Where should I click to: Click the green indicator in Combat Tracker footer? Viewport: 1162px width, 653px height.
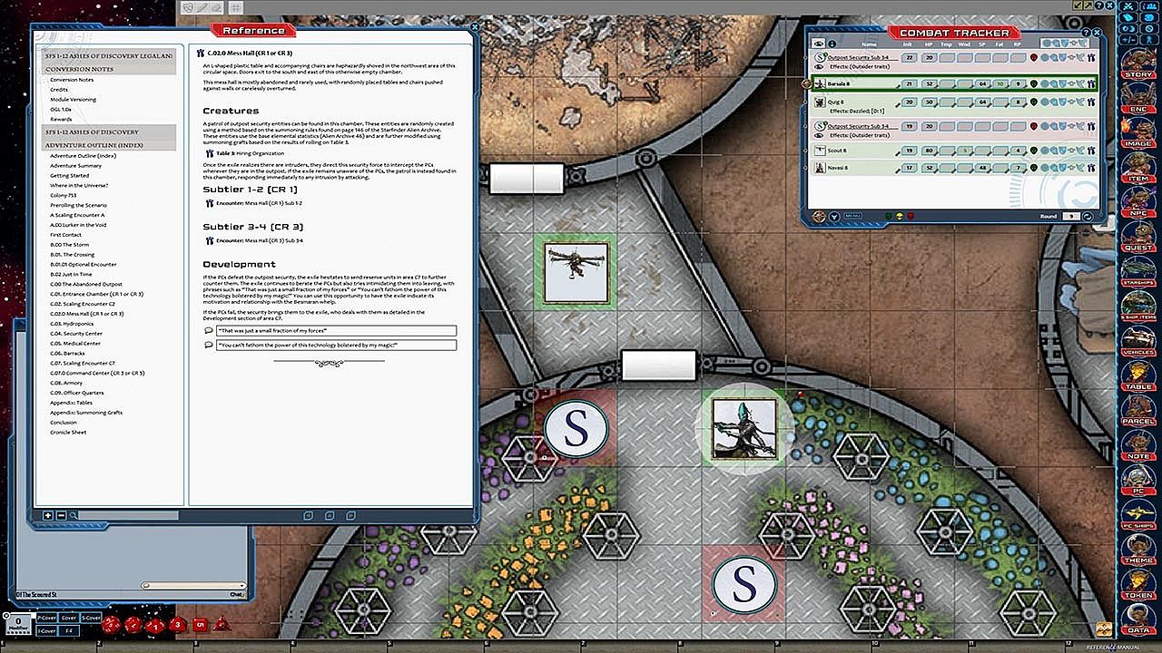click(889, 217)
